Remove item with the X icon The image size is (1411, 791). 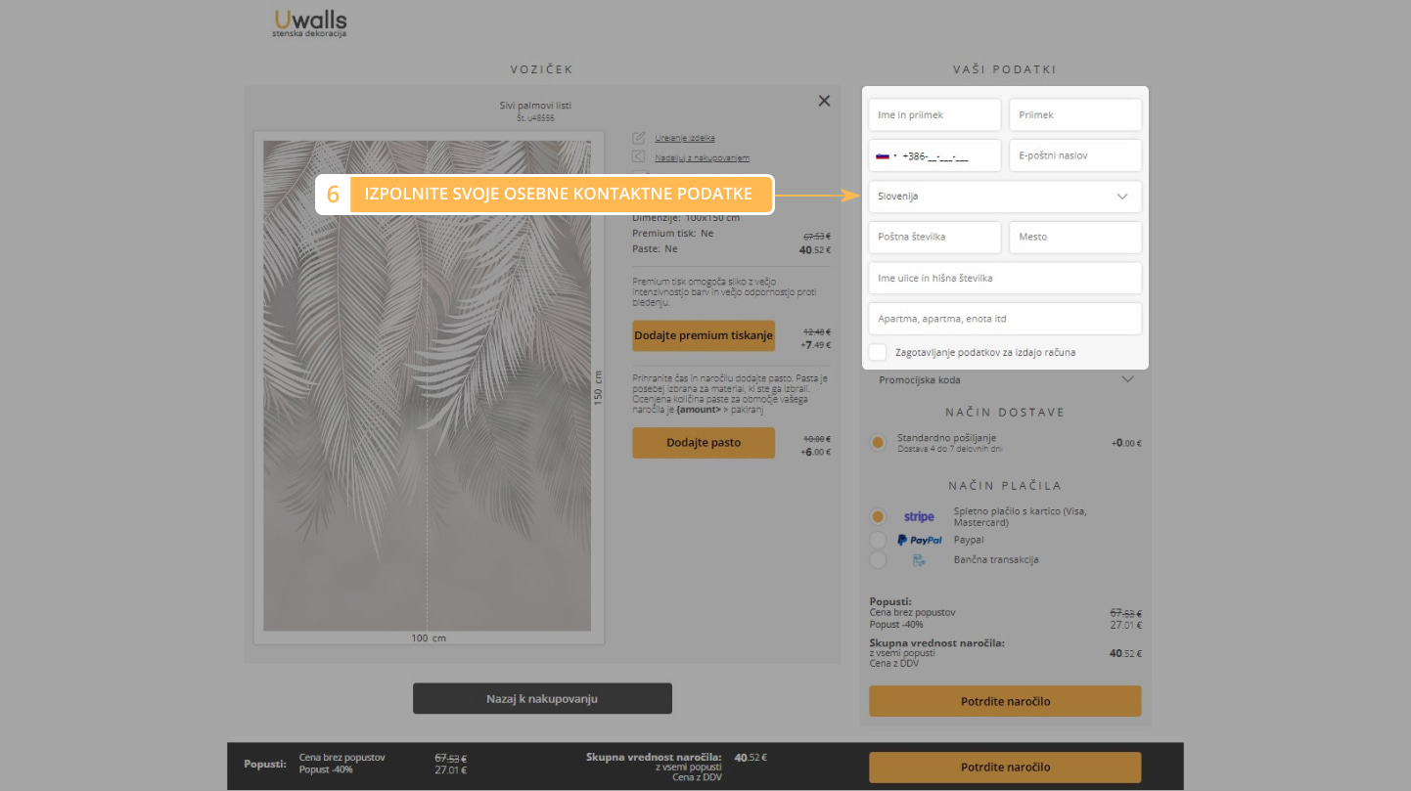(x=824, y=101)
